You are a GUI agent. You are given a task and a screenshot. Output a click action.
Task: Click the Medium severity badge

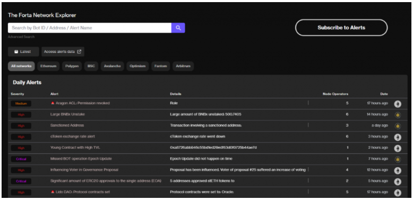point(21,103)
